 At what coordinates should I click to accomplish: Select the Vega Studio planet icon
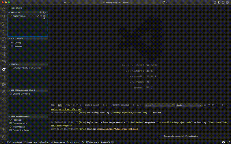[x=4, y=69]
